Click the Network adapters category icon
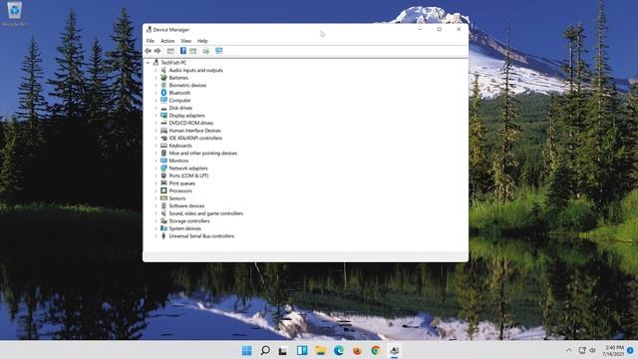The width and height of the screenshot is (638, 359). pyautogui.click(x=163, y=169)
